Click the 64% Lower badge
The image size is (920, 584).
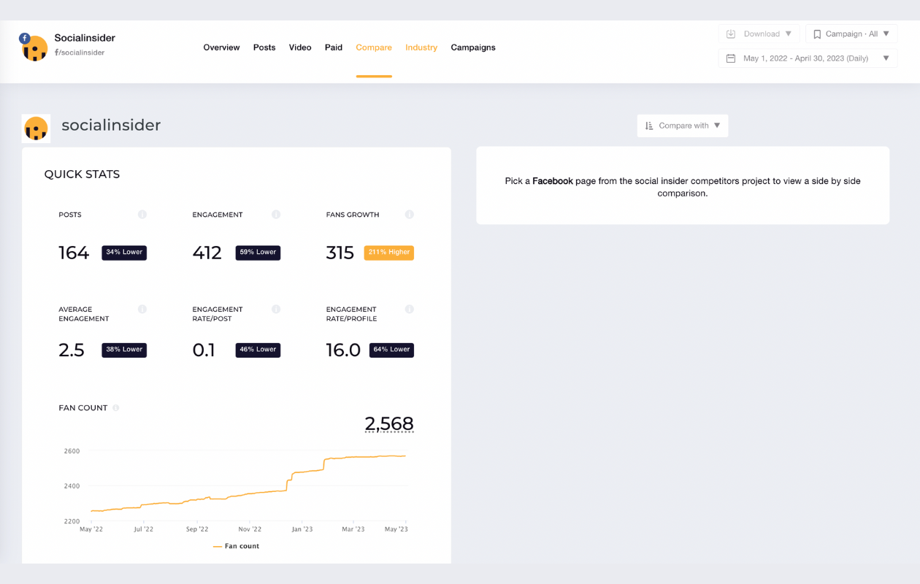[x=391, y=350]
